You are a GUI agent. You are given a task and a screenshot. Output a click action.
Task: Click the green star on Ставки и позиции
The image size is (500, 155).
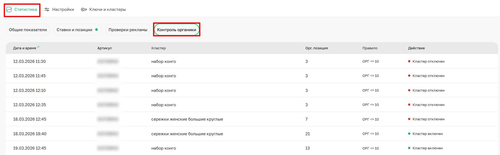[x=96, y=30]
